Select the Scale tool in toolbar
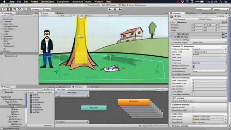Screen dimensions: 231x130 [19, 9]
